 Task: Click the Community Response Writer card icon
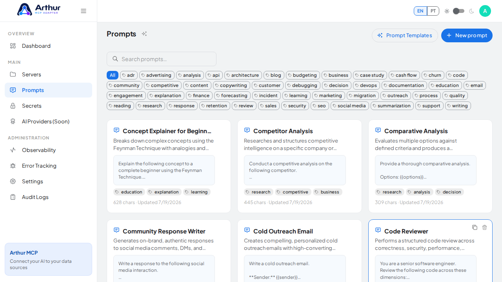[116, 230]
